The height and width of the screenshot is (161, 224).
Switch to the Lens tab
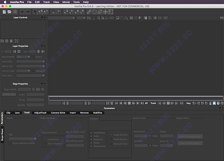17,113
